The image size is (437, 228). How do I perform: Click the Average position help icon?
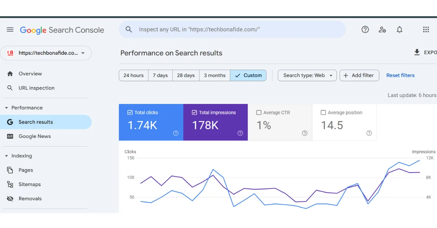point(369,133)
